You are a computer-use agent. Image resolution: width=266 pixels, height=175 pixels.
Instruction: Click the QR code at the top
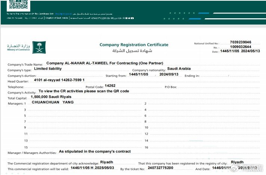coord(18,4)
